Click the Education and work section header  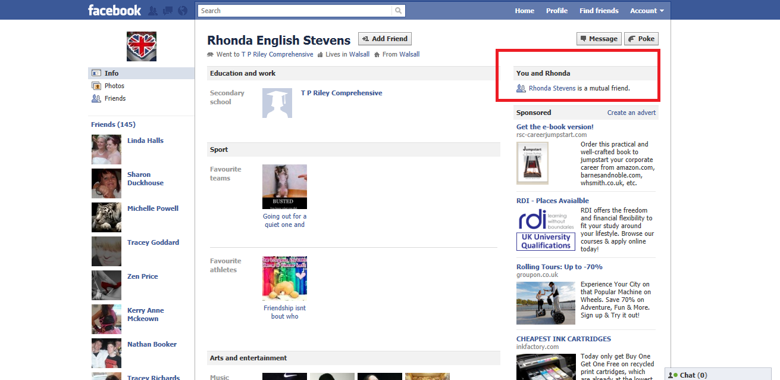353,73
